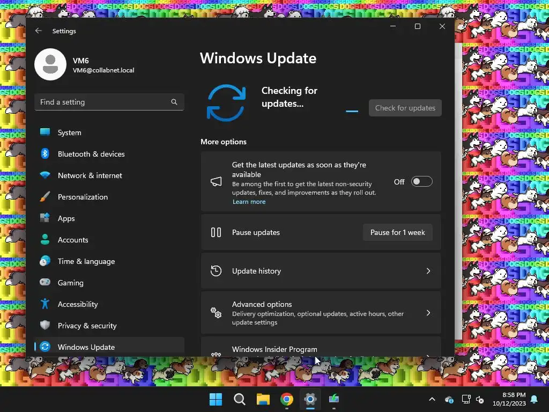Open Bluetooth & devices via Bluetooth icon
This screenshot has height=412, width=549.
point(45,154)
